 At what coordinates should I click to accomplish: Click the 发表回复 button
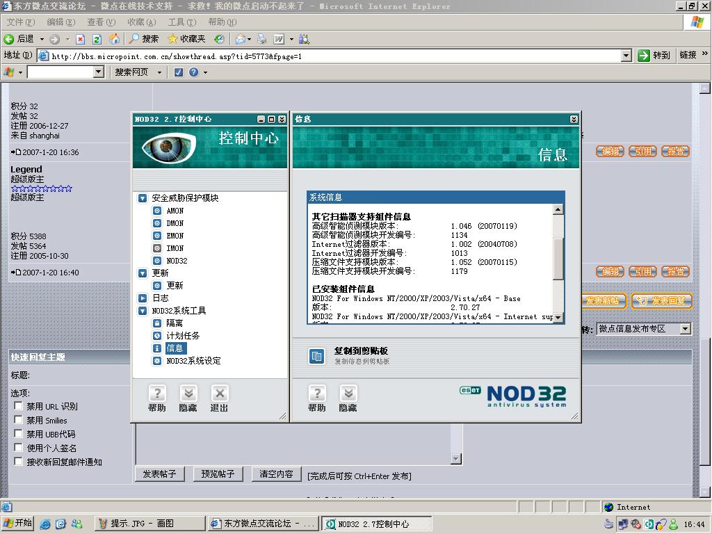tap(662, 300)
